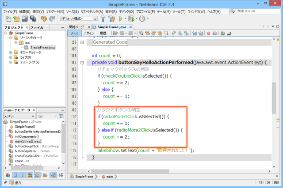Switch to the 開始ページ editor tab
Screen dimensions: 283x188
pyautogui.click(x=76, y=27)
